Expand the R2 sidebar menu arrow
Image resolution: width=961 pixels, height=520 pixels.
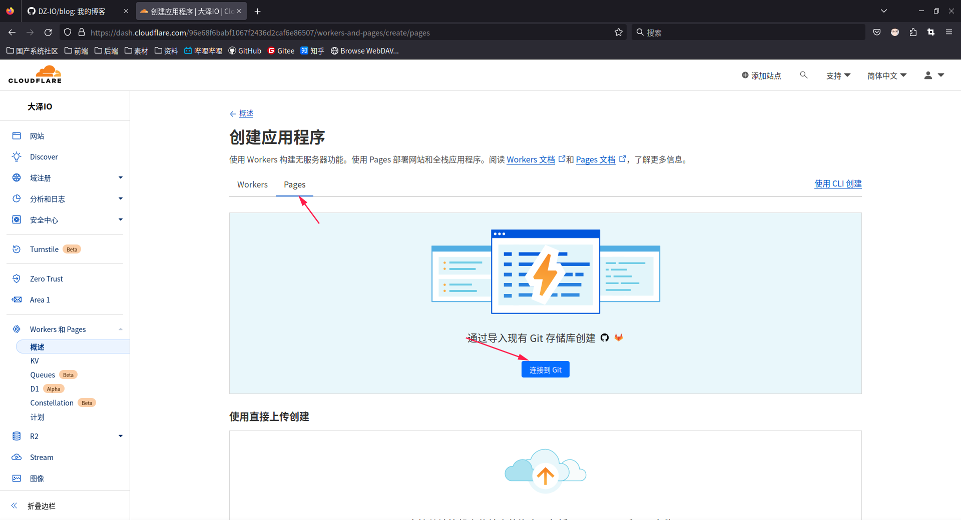pos(121,436)
